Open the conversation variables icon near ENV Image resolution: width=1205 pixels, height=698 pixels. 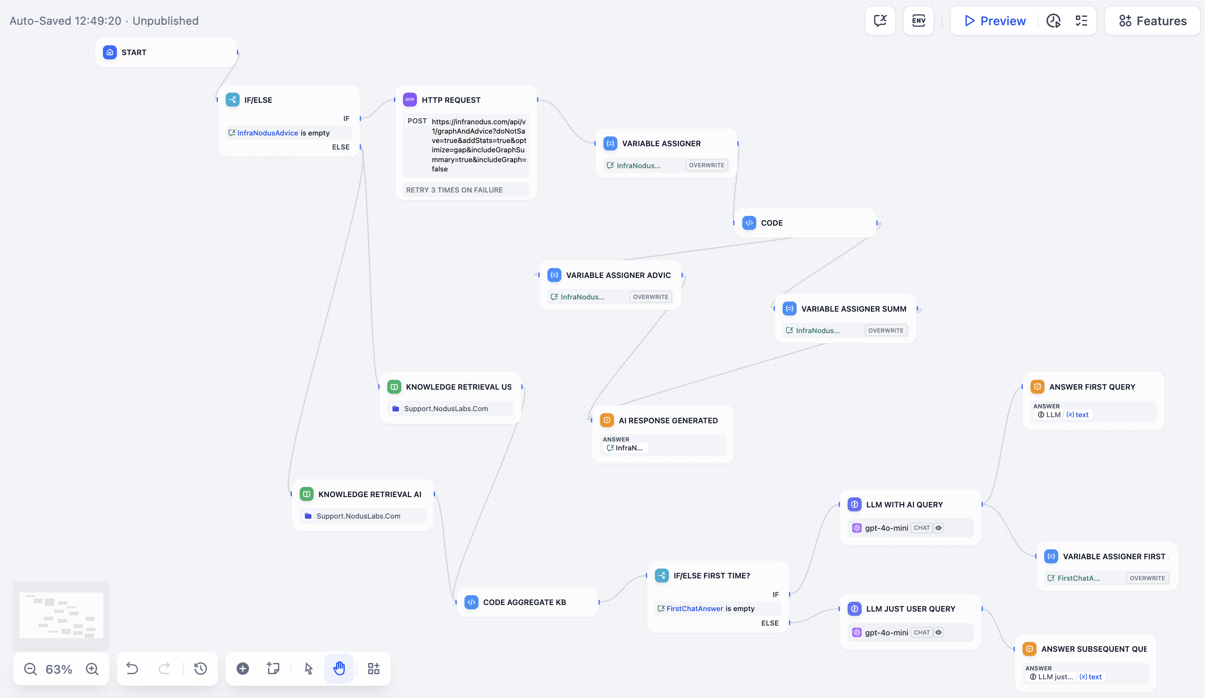point(880,21)
